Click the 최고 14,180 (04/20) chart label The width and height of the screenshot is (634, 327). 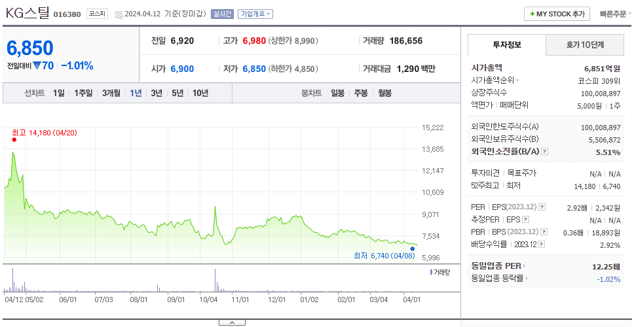[45, 132]
